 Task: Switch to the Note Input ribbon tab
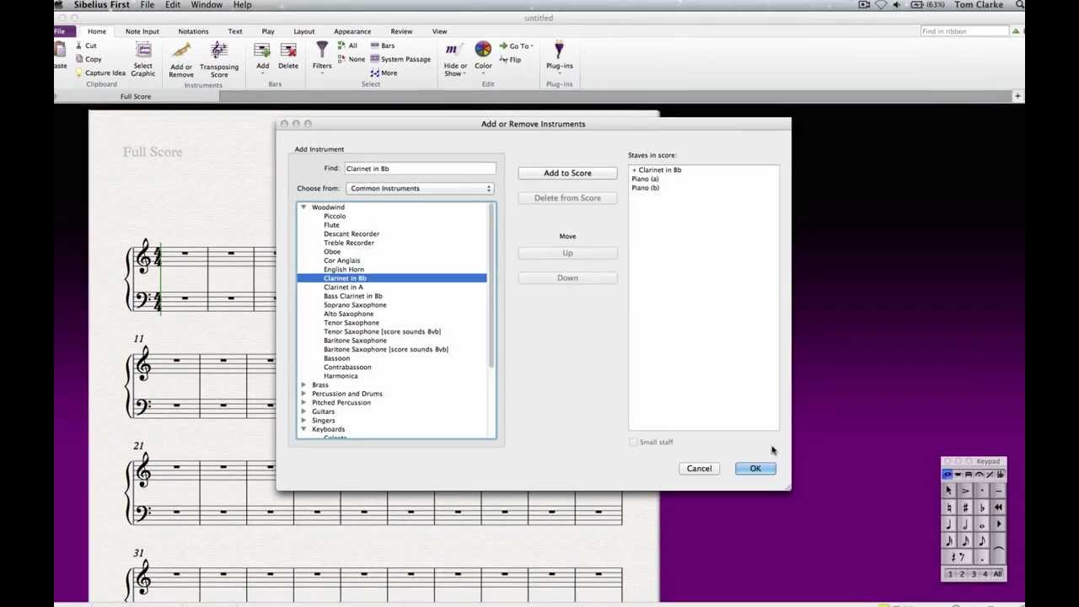pos(142,31)
